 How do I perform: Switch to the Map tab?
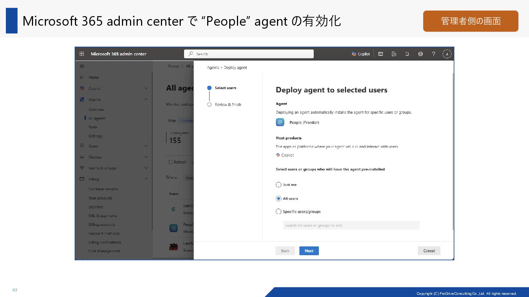click(x=172, y=121)
